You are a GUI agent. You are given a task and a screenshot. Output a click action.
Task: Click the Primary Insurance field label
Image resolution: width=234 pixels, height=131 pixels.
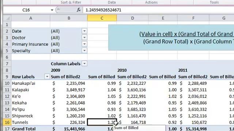(x=30, y=44)
